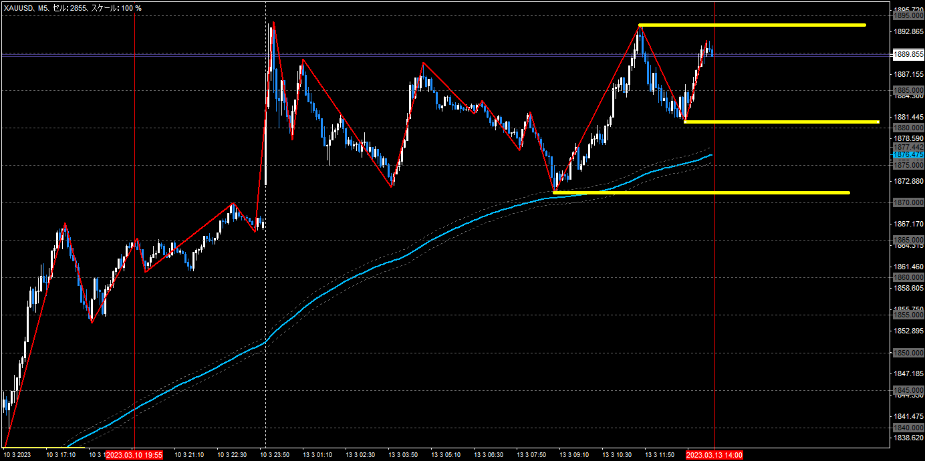Image resolution: width=925 pixels, height=461 pixels.
Task: Click the gray 1840.000 price level label
Action: pos(908,428)
